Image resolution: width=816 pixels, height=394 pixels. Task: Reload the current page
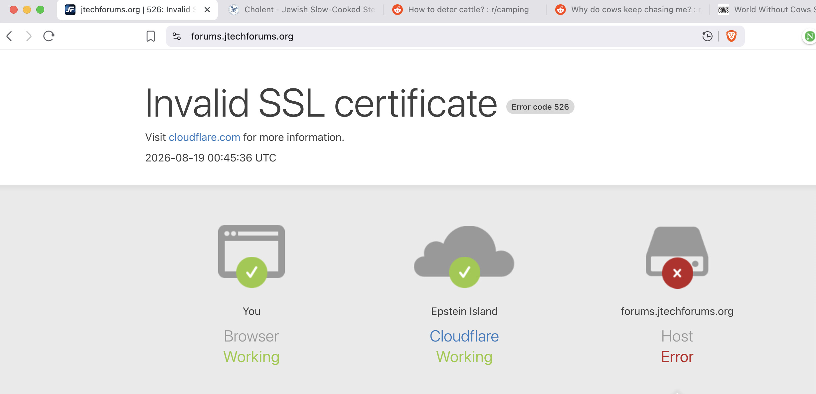(x=49, y=36)
